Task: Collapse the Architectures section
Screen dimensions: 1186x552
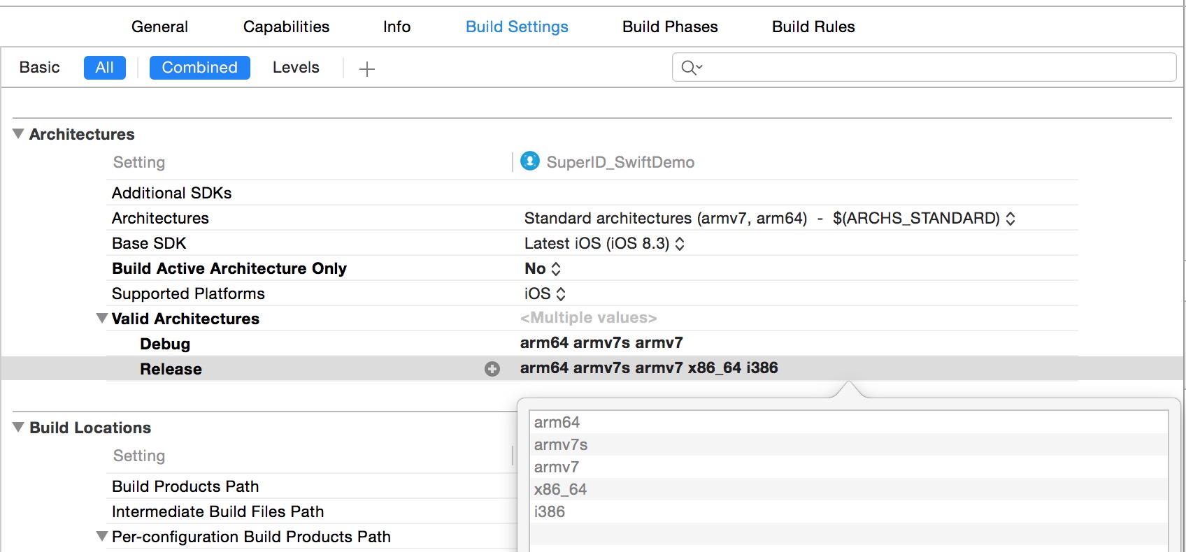Action: [x=19, y=134]
